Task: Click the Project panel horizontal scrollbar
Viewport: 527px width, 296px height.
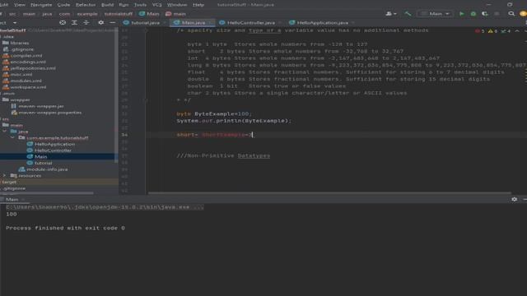Action: click(x=47, y=193)
